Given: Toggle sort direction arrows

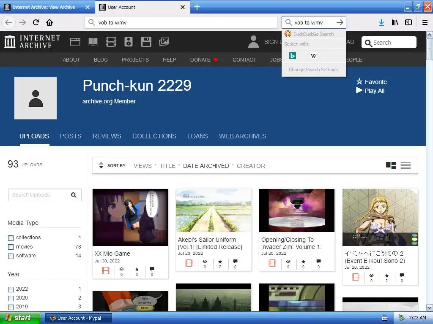Looking at the screenshot, I should pos(101,165).
